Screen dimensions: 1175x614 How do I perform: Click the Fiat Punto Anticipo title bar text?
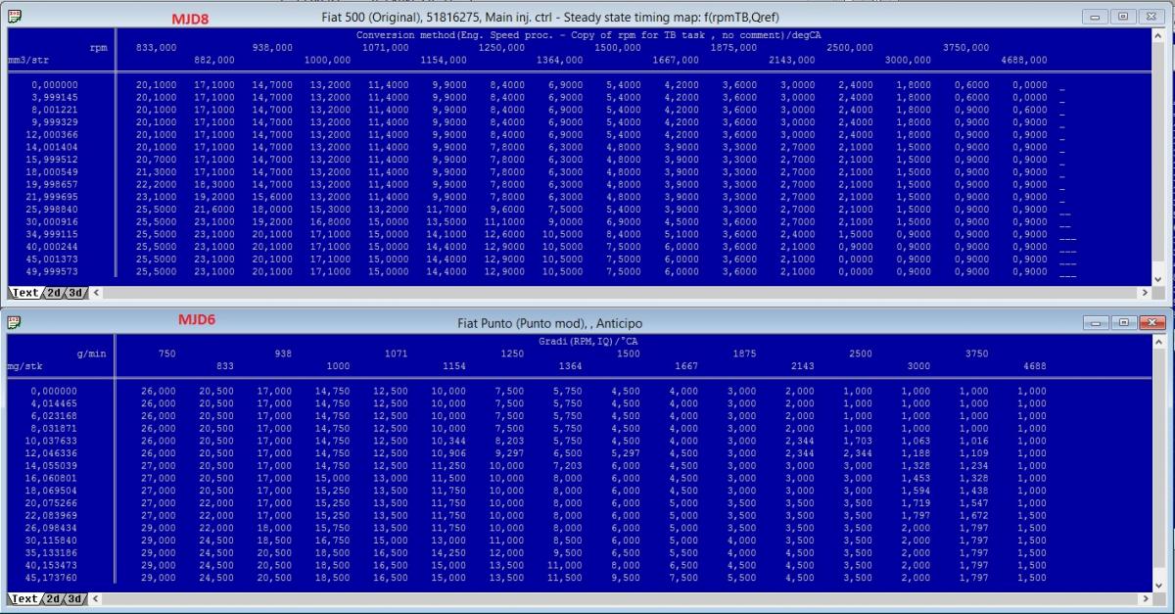click(x=549, y=323)
